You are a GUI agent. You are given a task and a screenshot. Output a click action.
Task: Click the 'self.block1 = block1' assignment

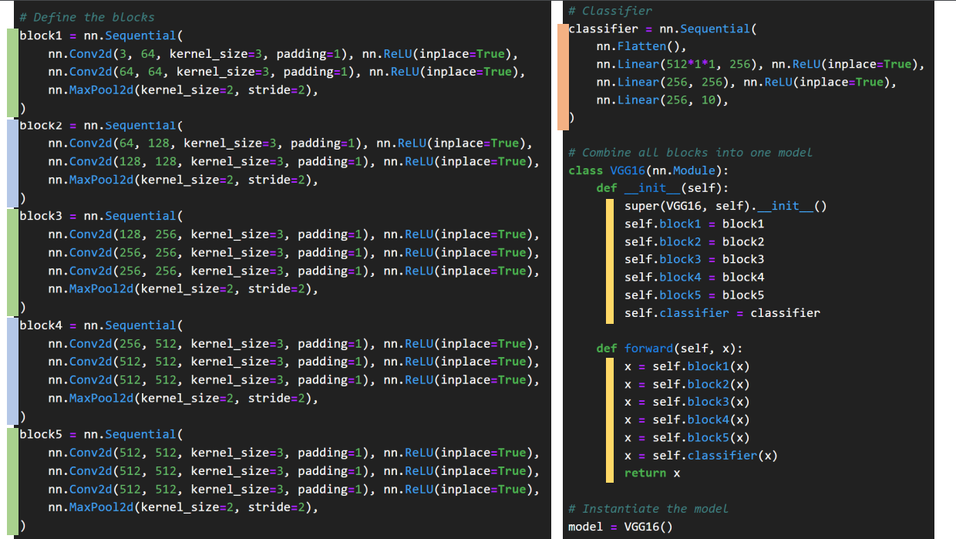point(695,224)
